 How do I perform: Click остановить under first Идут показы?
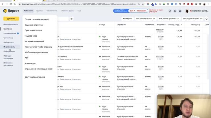point(106,42)
